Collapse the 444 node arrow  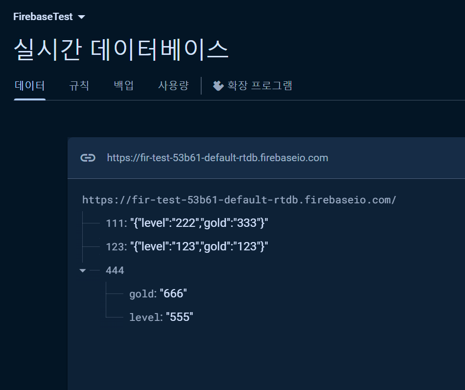tap(83, 270)
